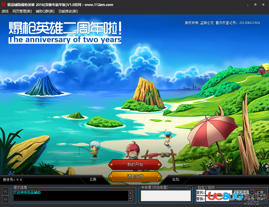
Task: Click the << collapse arrow button
Action: coord(5,191)
